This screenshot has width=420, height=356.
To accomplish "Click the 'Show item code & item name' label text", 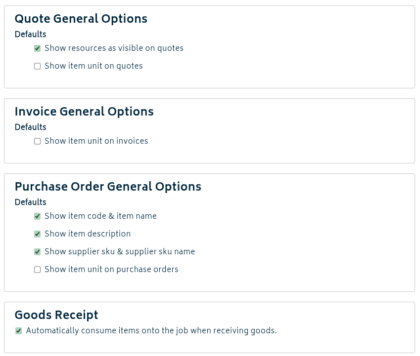I will [101, 216].
